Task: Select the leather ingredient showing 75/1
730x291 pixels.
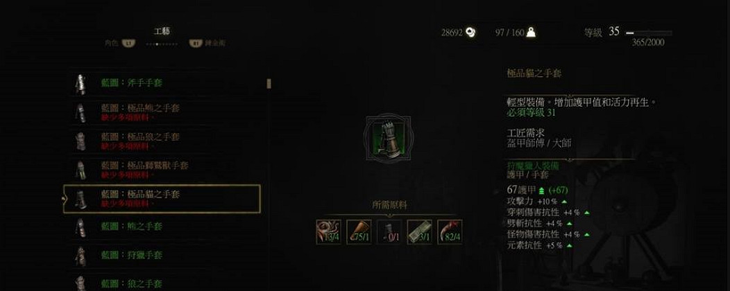Action: click(359, 232)
